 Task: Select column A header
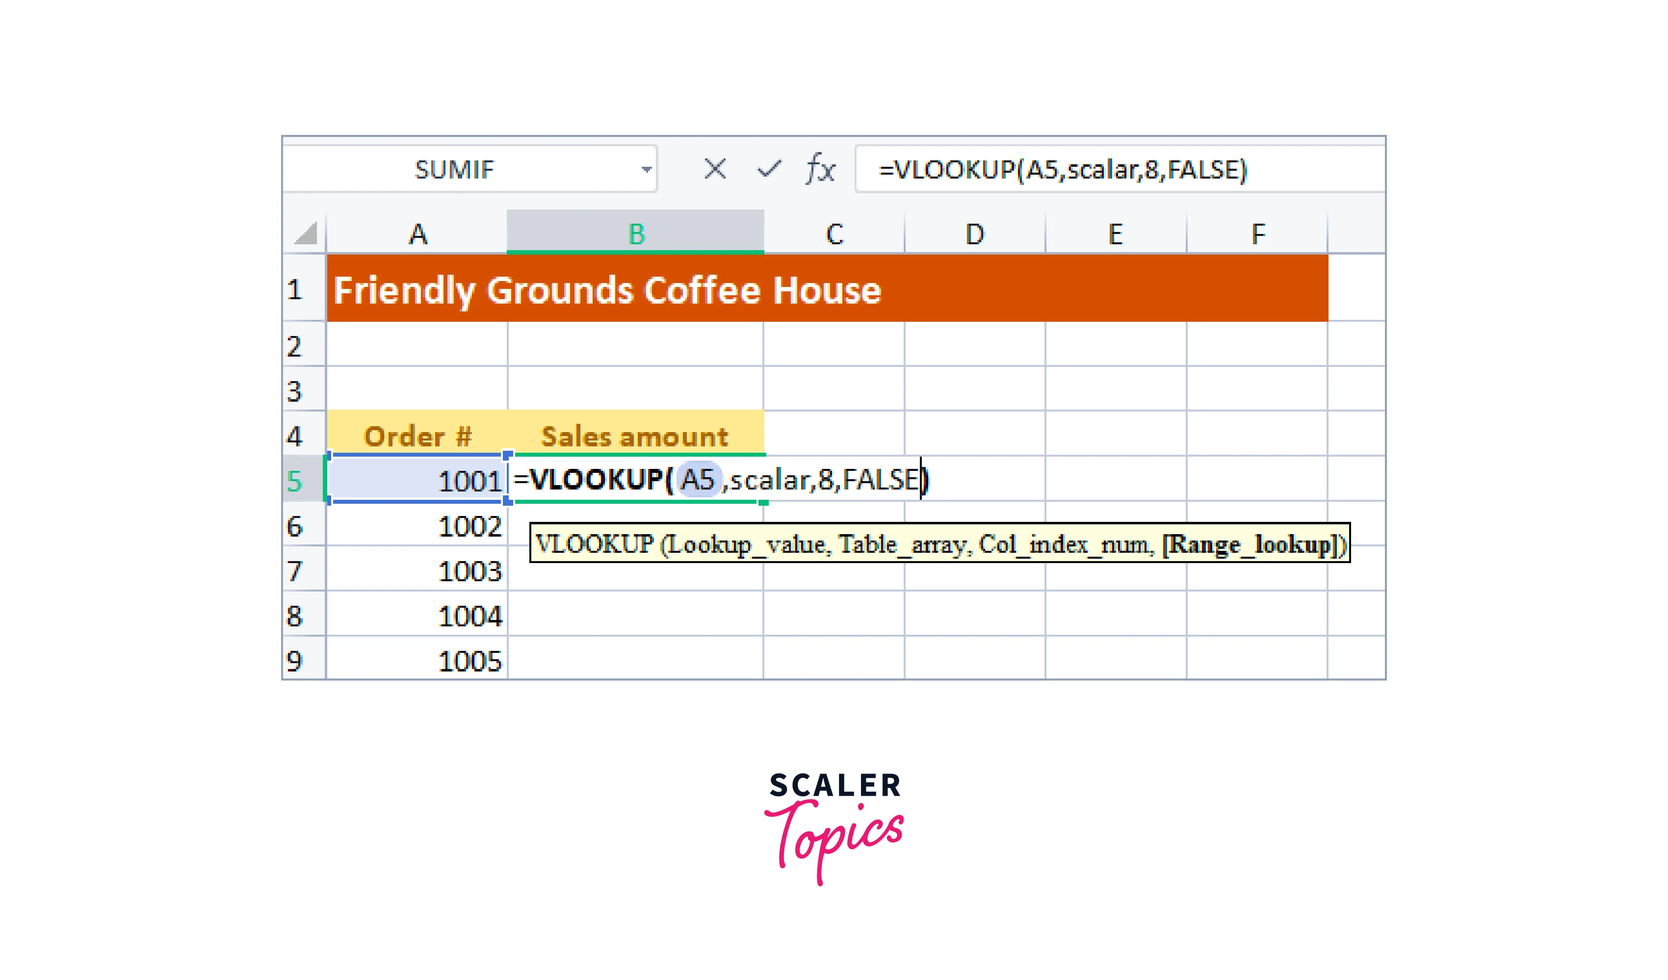[417, 233]
